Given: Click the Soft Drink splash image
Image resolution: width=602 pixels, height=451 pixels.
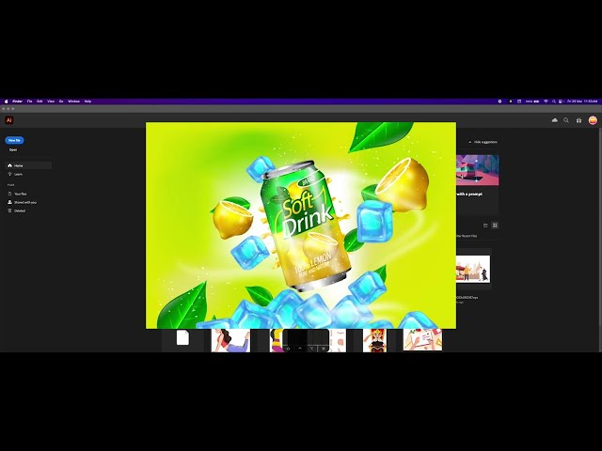Looking at the screenshot, I should tap(301, 225).
